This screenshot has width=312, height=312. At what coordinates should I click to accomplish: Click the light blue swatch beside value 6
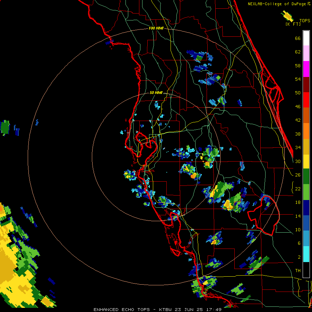tap(306, 239)
